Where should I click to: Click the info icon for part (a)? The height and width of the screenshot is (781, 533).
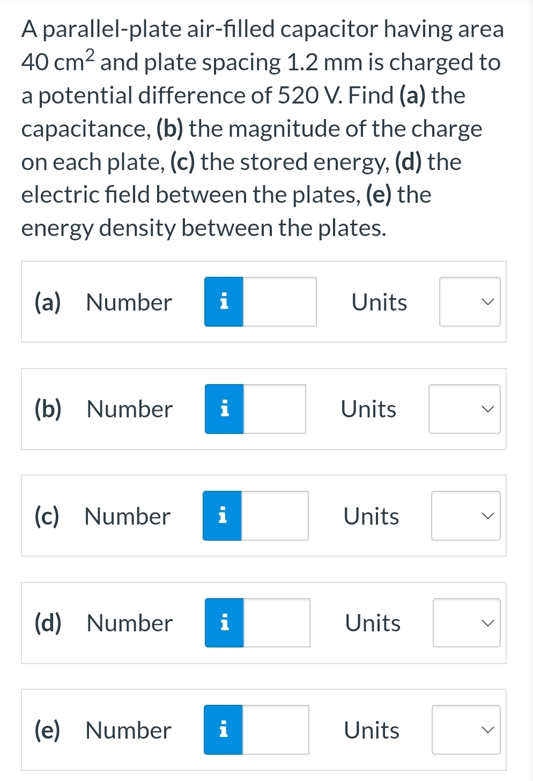(x=224, y=301)
